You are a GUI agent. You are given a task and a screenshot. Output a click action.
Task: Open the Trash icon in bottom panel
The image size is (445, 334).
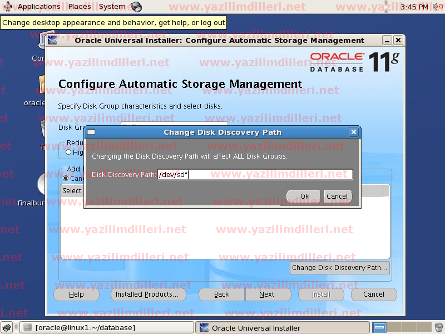pos(439,328)
